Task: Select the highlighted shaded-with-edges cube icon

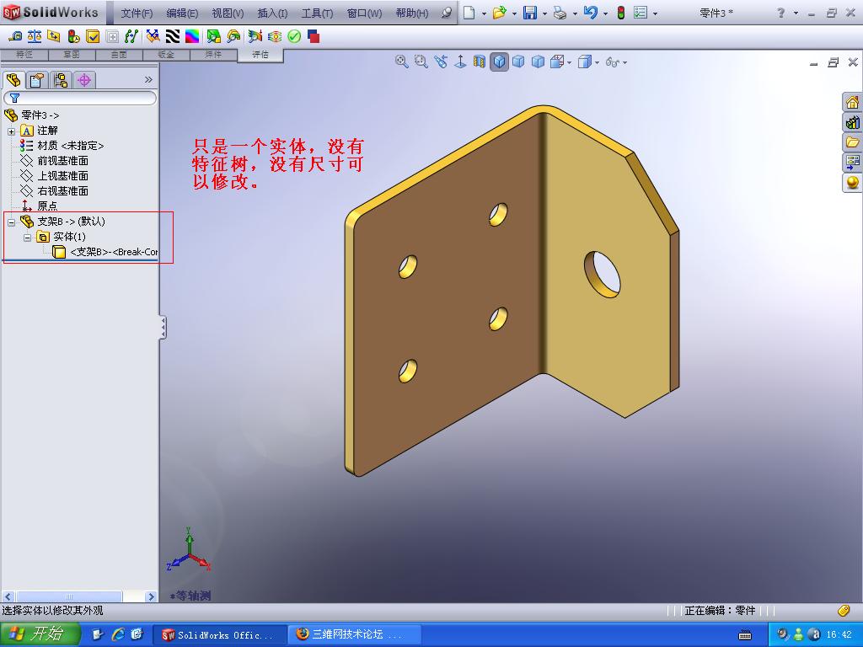Action: point(499,61)
